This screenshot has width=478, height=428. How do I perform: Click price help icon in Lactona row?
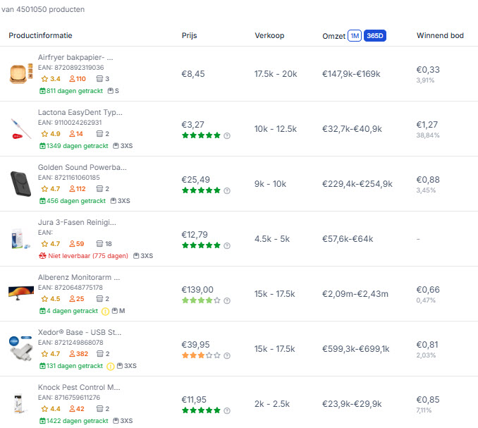click(227, 135)
